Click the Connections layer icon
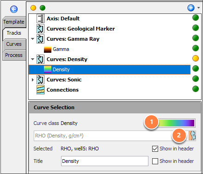The width and height of the screenshot is (203, 174). (x=40, y=90)
